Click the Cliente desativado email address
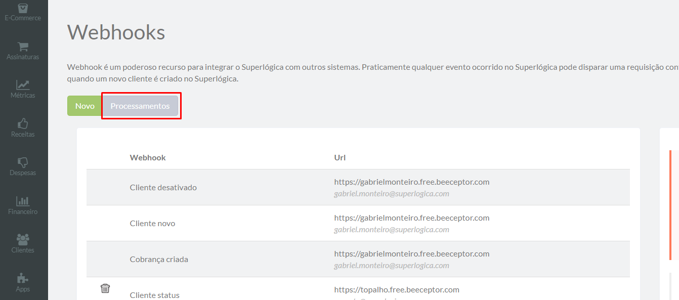The width and height of the screenshot is (679, 300). click(x=392, y=193)
